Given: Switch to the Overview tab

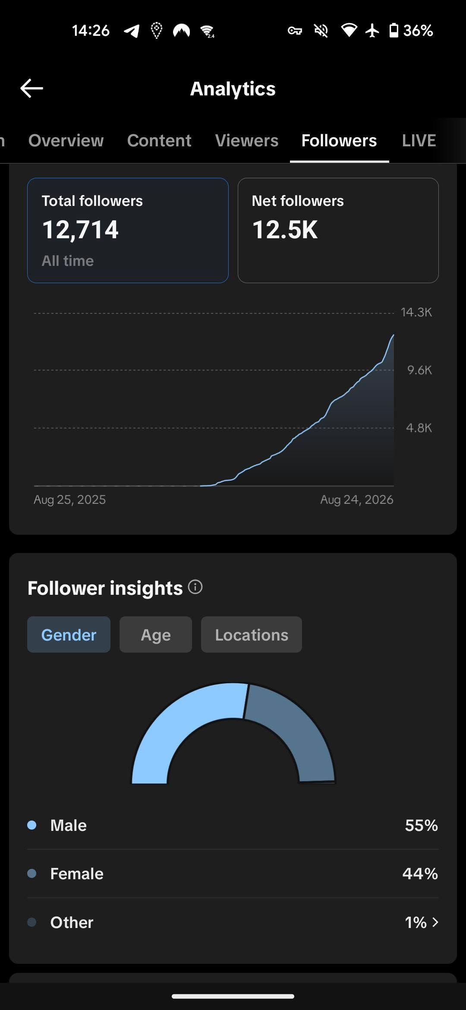Looking at the screenshot, I should (x=66, y=141).
